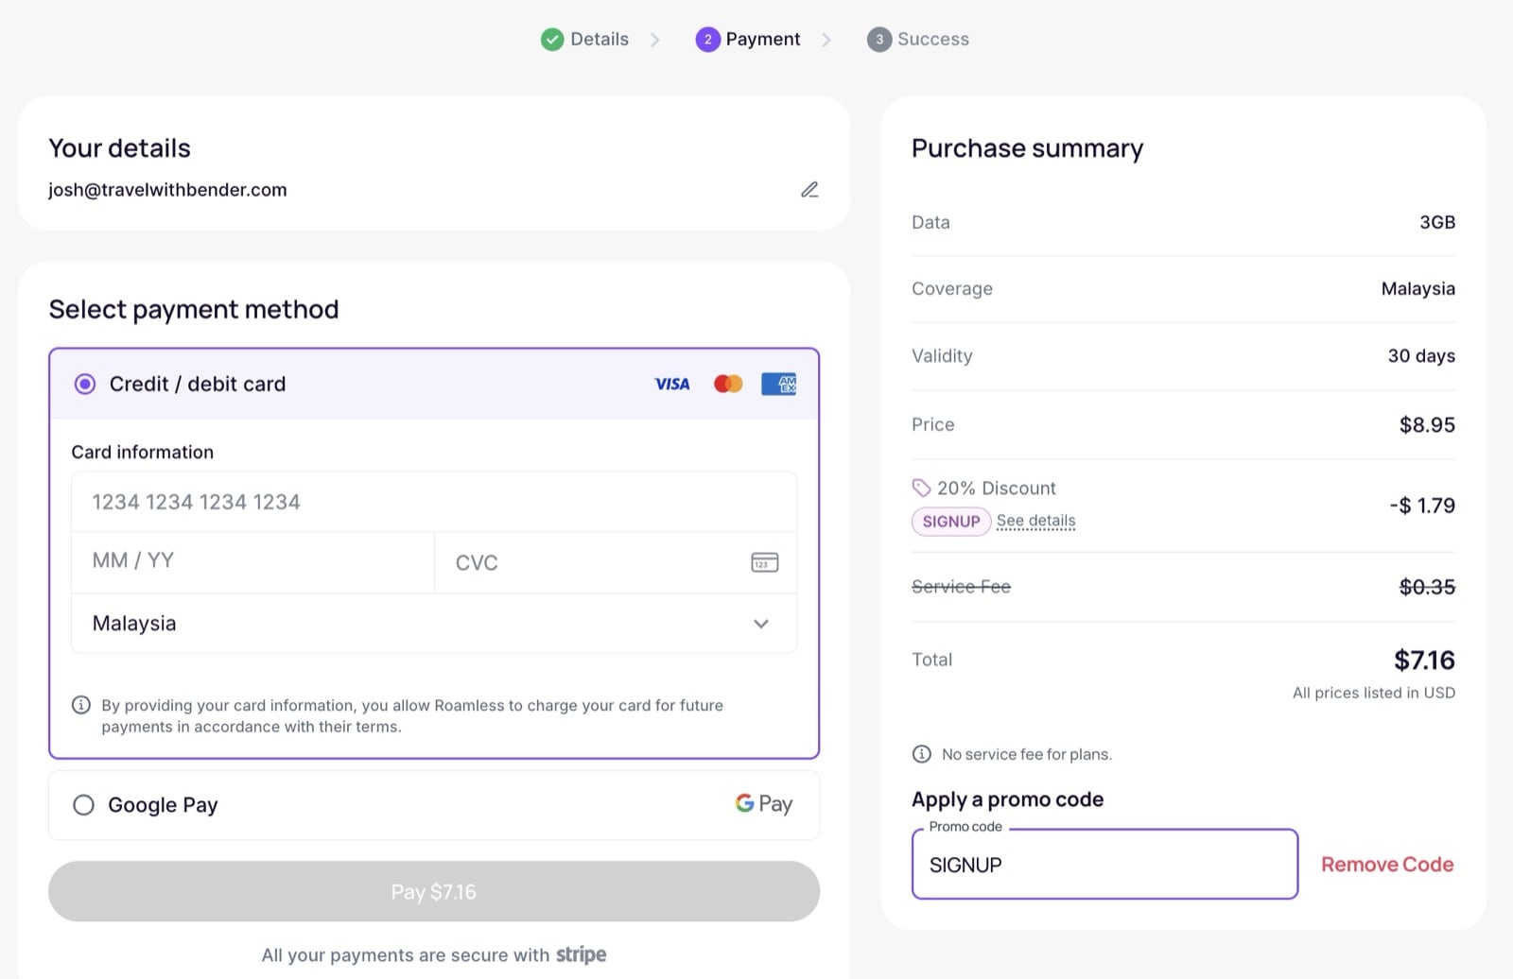Click the Payment step label
Image resolution: width=1513 pixels, height=979 pixels.
point(762,39)
